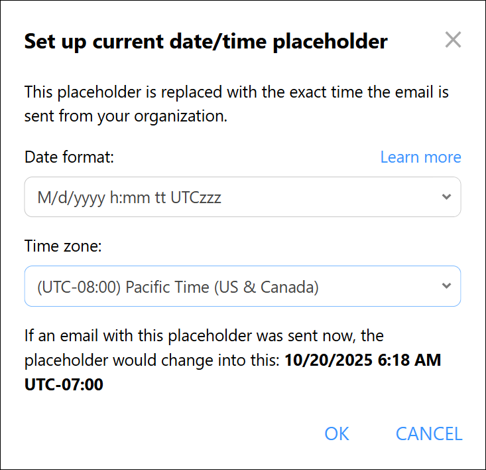This screenshot has height=470, width=486.
Task: Click the Date format dropdown chevron arrow
Action: point(446,196)
